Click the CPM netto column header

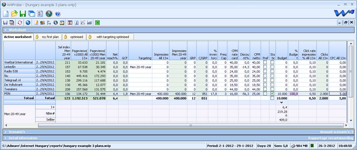(255, 51)
